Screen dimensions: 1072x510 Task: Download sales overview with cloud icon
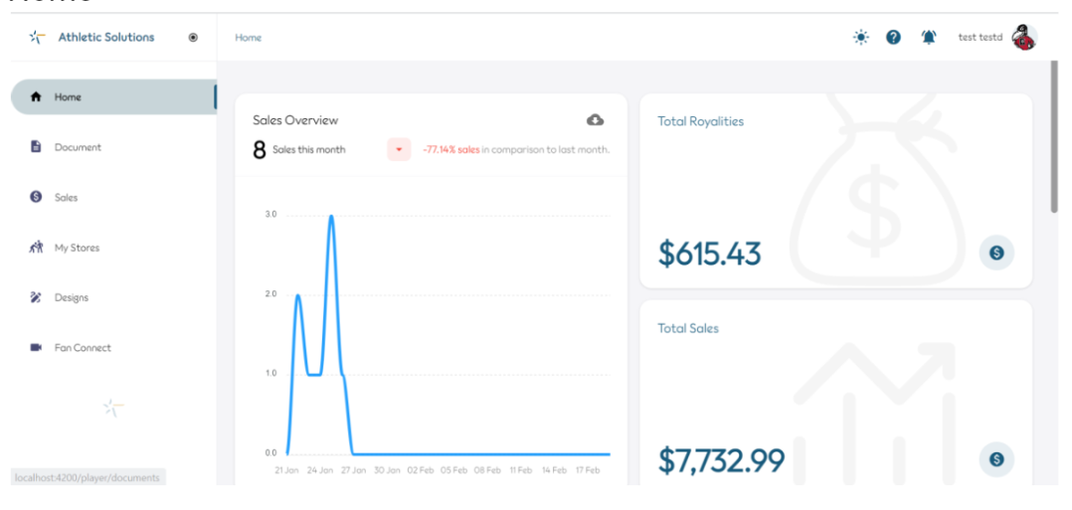[596, 120]
